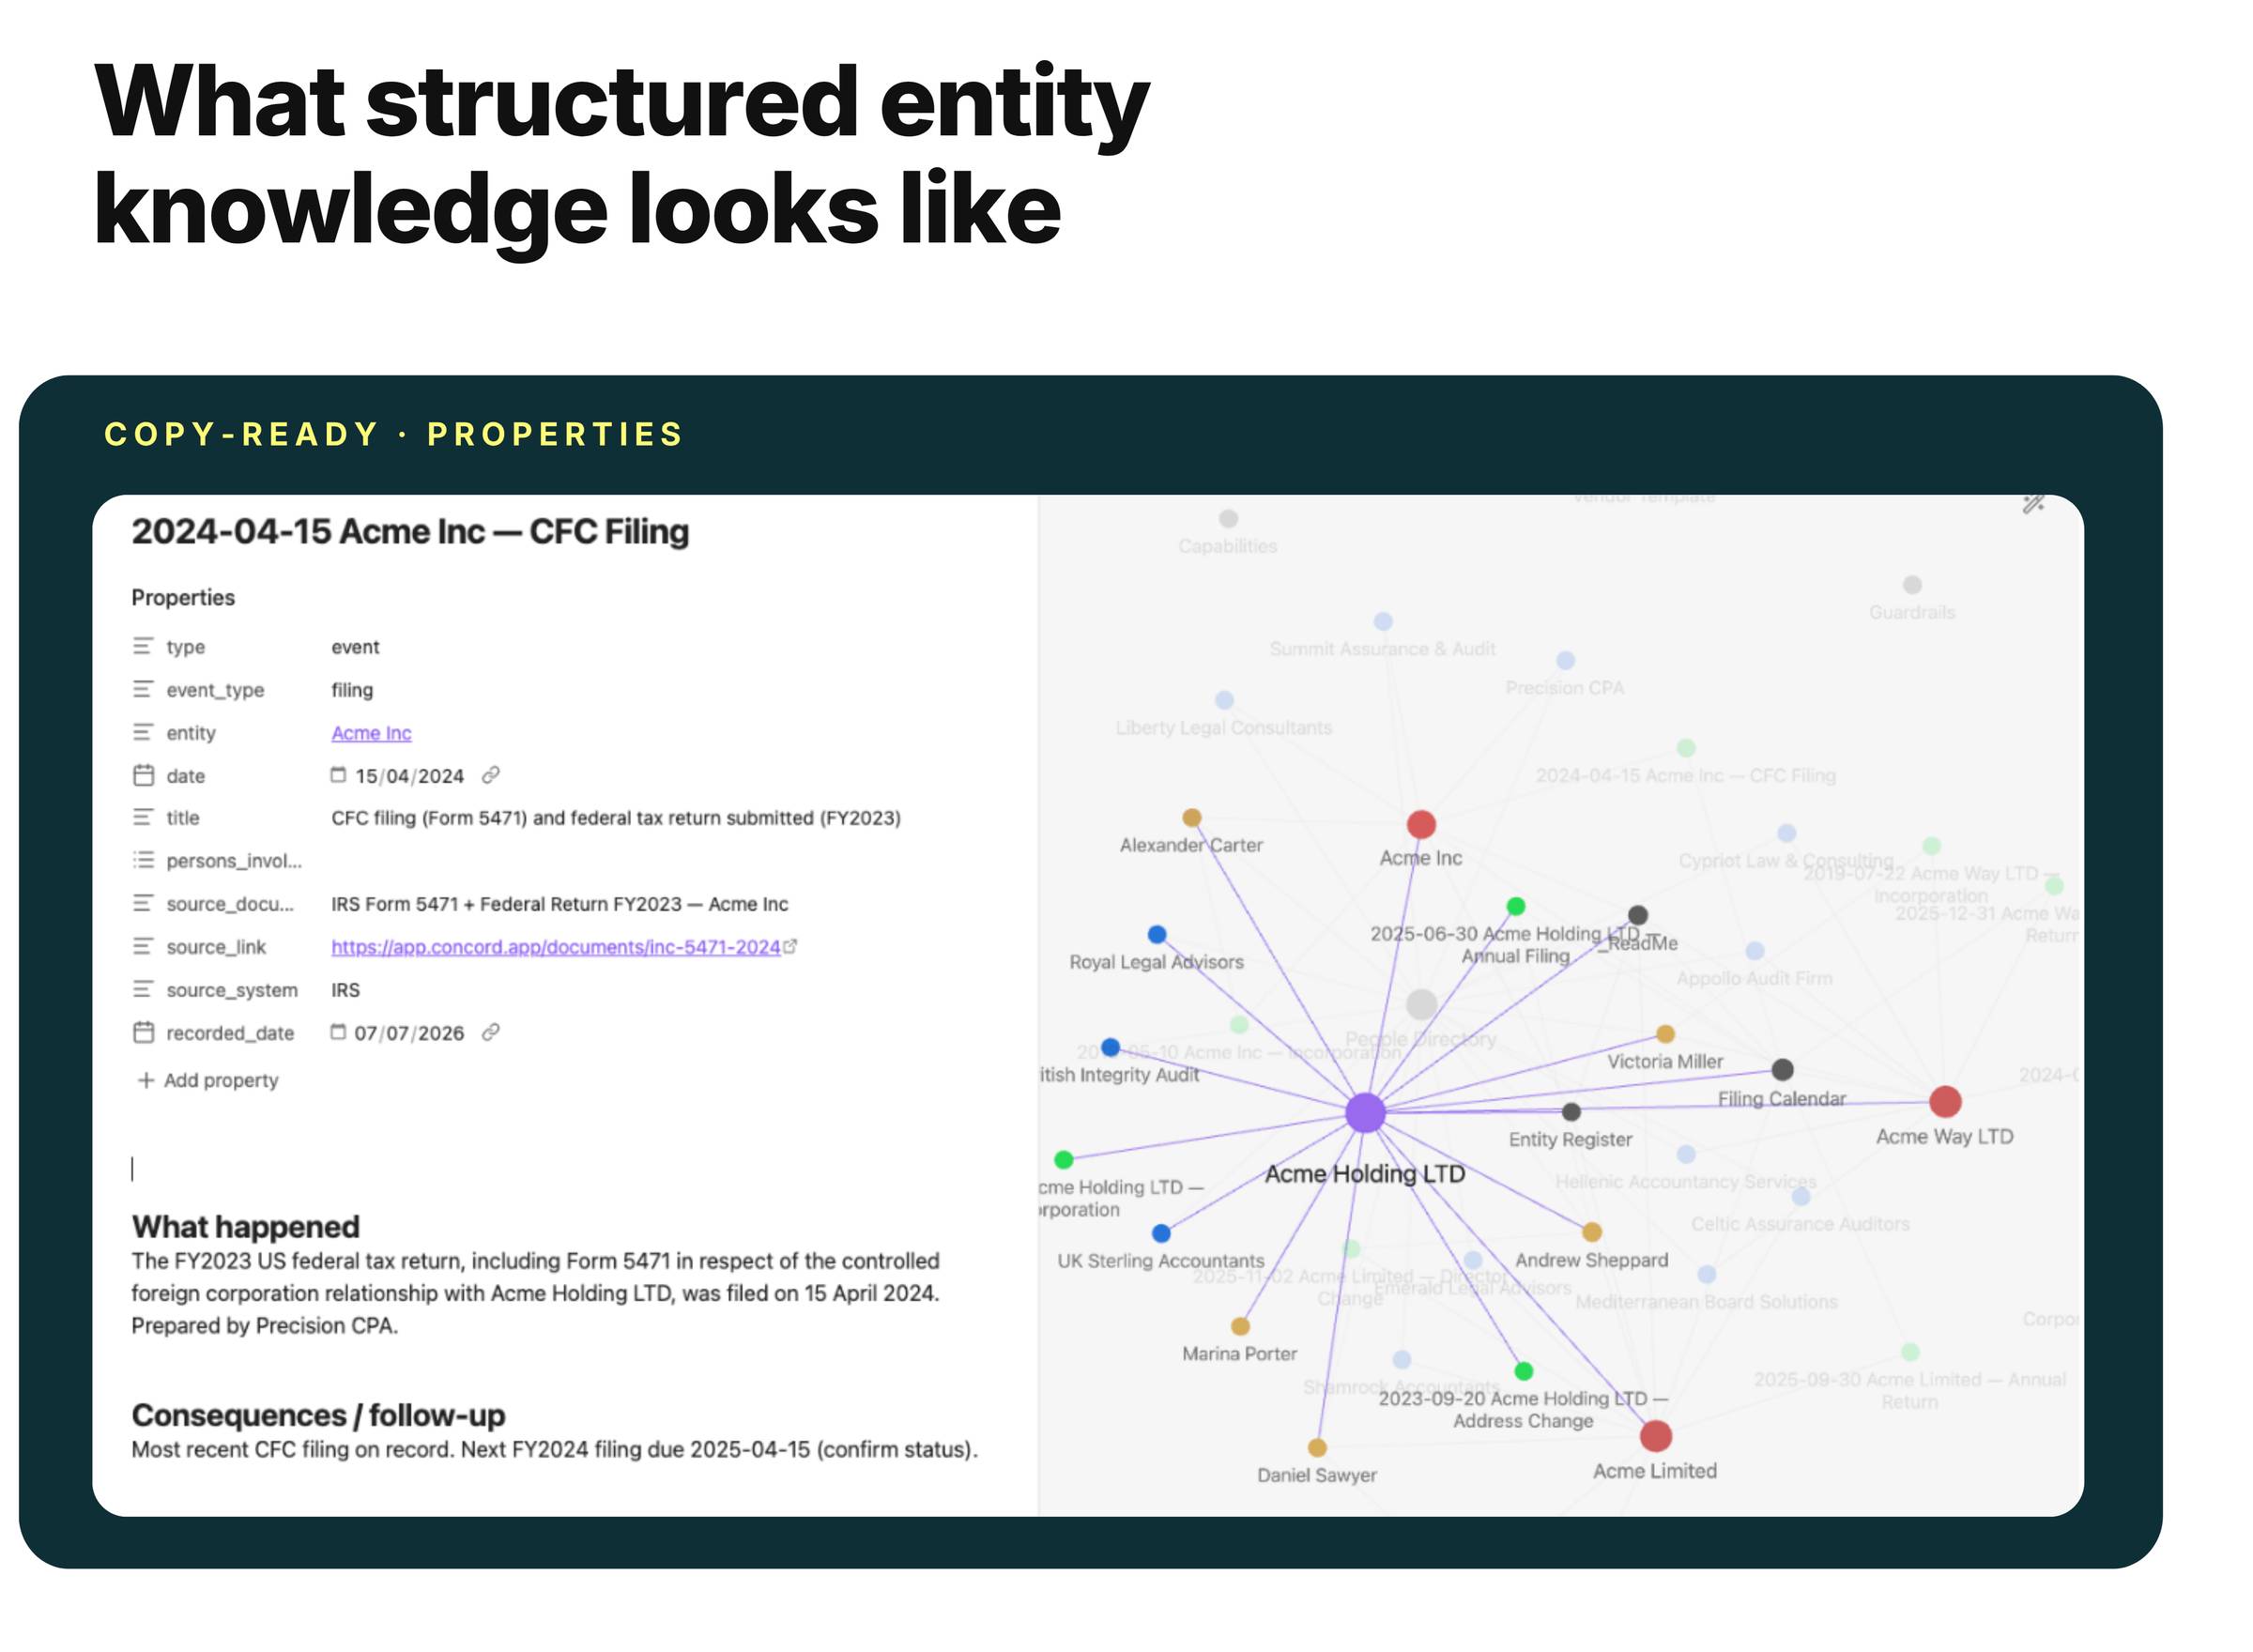Click the calendar icon next to the date property
This screenshot has height=1652, width=2253.
coord(144,775)
